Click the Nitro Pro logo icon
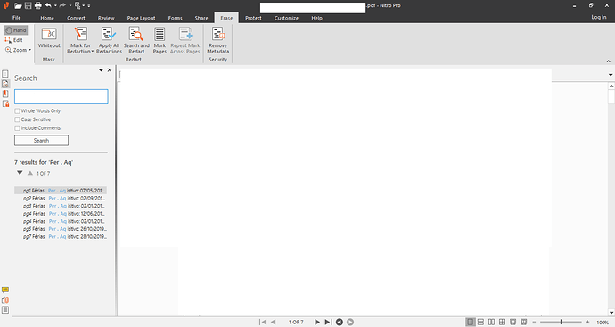Image resolution: width=615 pixels, height=327 pixels. click(x=6, y=5)
